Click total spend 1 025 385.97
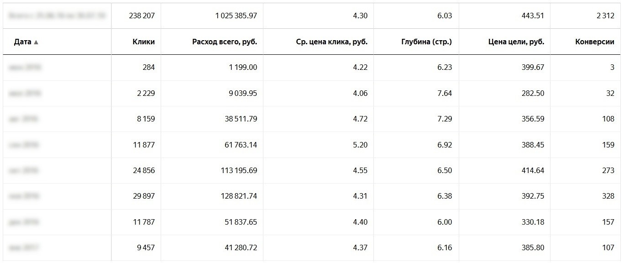Screen dimensions: 624x263 tap(236, 16)
